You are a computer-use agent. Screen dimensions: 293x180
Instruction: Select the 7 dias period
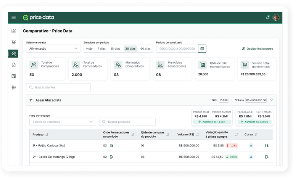point(101,48)
